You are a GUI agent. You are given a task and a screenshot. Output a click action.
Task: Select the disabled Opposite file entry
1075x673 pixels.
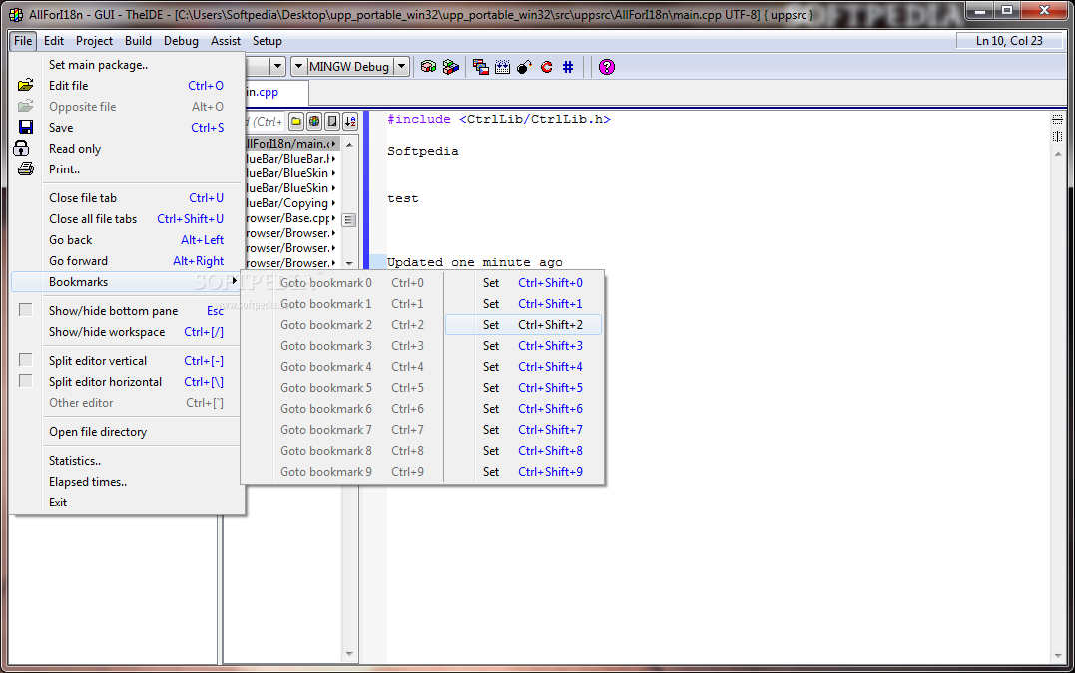pos(127,106)
